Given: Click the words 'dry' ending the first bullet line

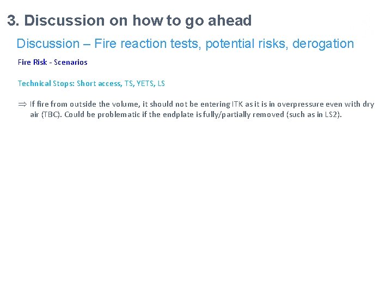Looking at the screenshot, I should pyautogui.click(x=369, y=105).
